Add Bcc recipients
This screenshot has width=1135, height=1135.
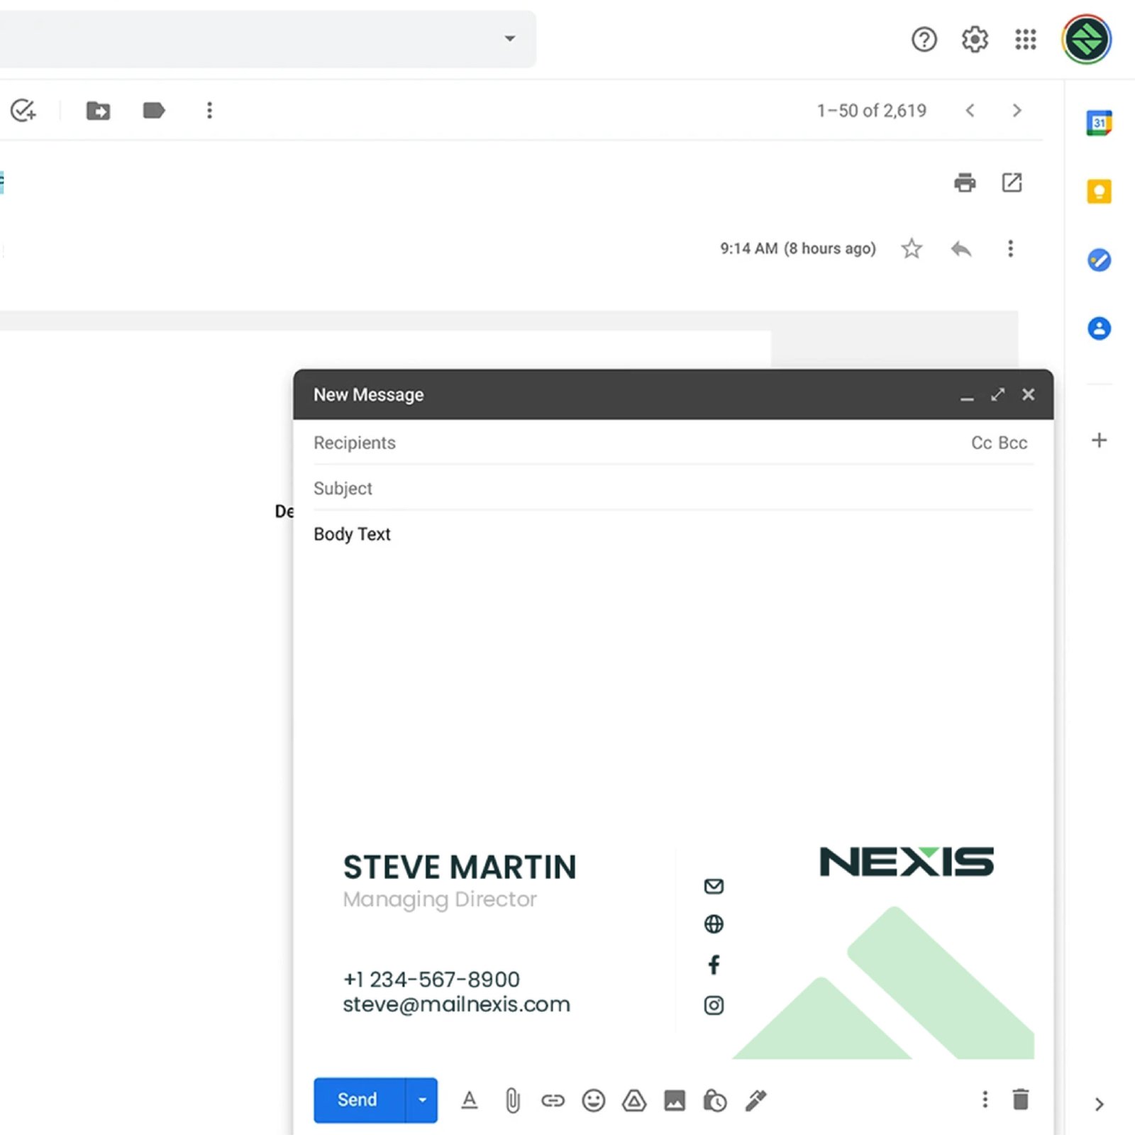coord(1013,443)
